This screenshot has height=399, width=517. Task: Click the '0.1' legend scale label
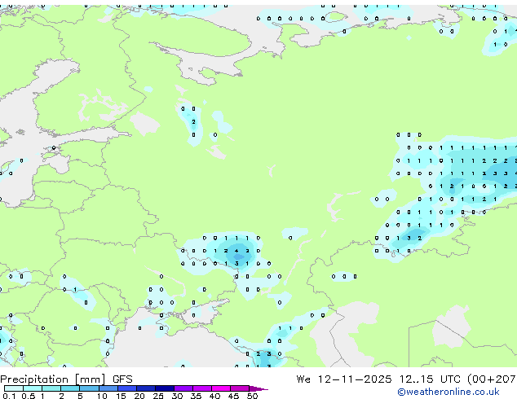point(10,396)
